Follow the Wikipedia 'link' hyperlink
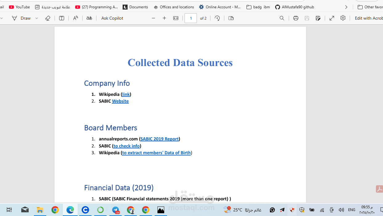Screen dimensions: 383x216 [x=126, y=94]
